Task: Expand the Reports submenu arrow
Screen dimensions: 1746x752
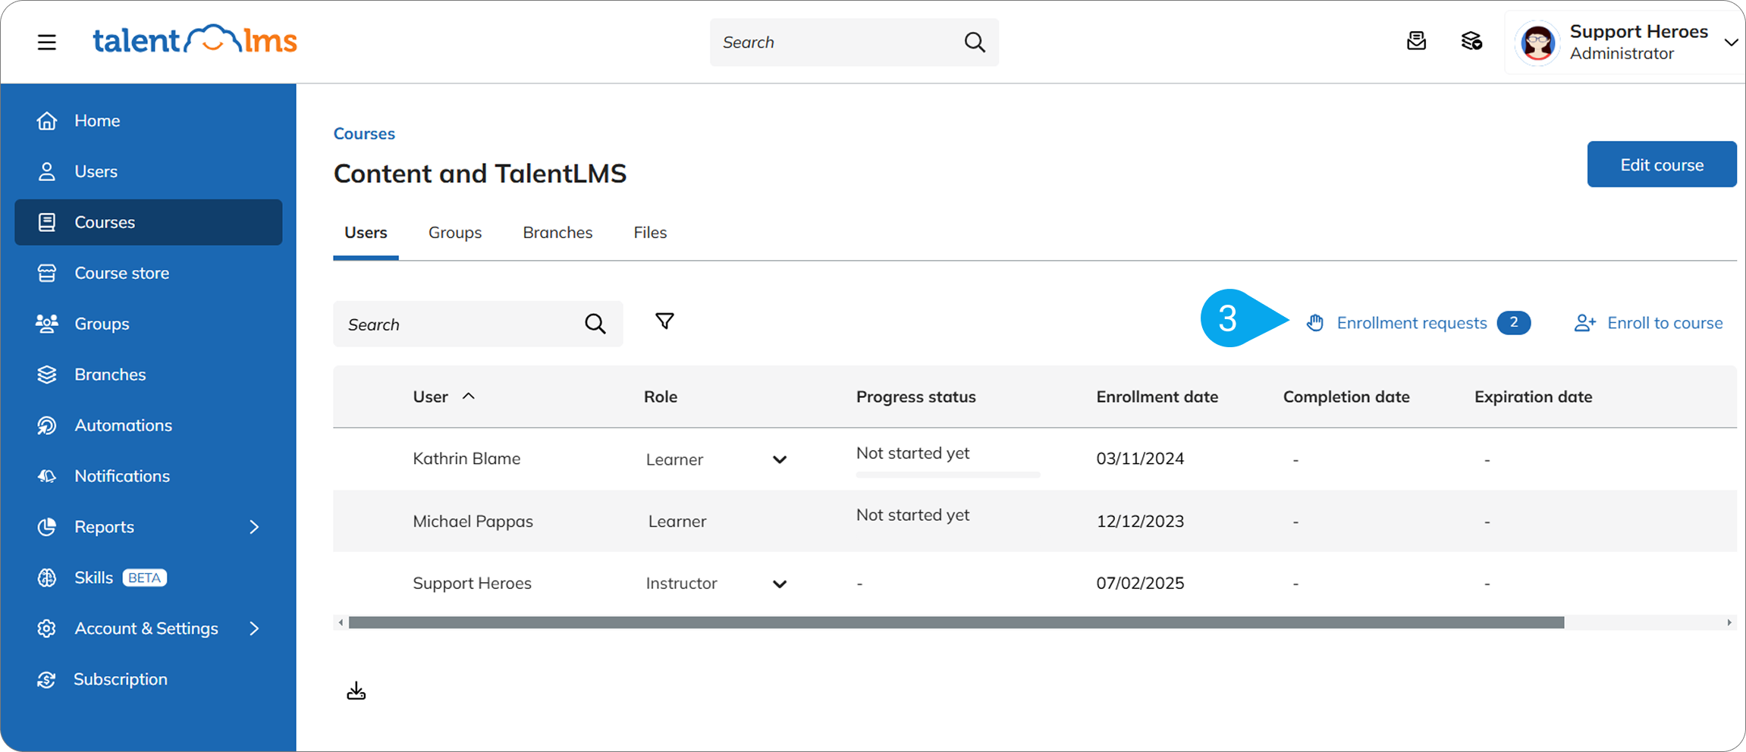Action: (x=254, y=527)
